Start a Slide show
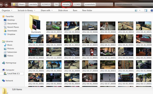This screenshot has height=94, width=153. [x=63, y=11]
